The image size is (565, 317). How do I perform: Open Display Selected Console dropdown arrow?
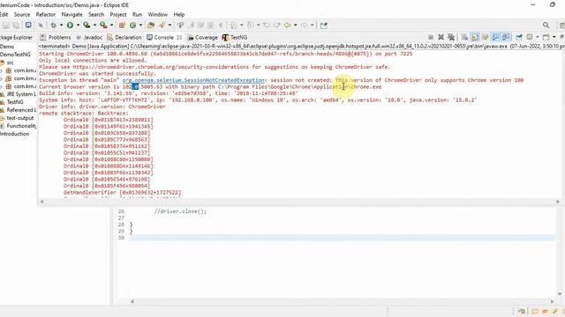538,37
